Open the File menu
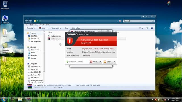 point(27,25)
